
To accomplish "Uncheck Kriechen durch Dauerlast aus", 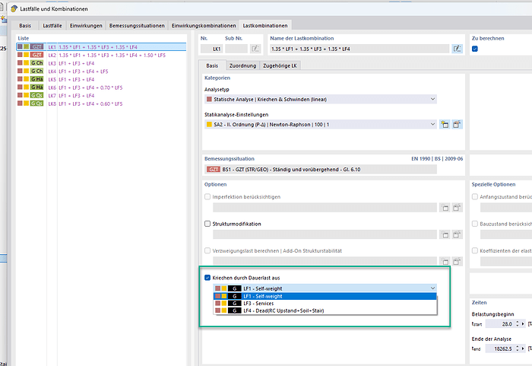I will tap(207, 278).
